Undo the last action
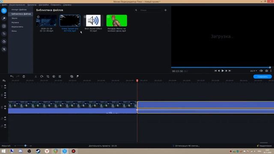Screen dimensions: 274x154 click(x=12, y=77)
